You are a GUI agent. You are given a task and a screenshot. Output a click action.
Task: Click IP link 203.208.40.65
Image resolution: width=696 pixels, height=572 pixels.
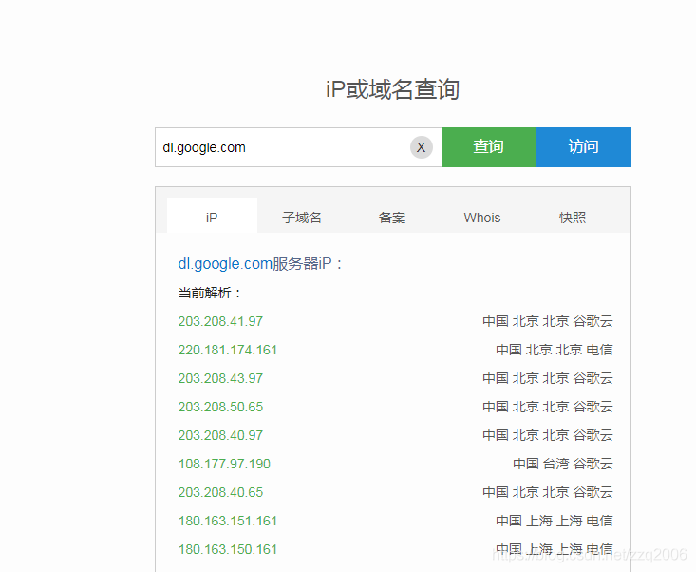click(220, 492)
